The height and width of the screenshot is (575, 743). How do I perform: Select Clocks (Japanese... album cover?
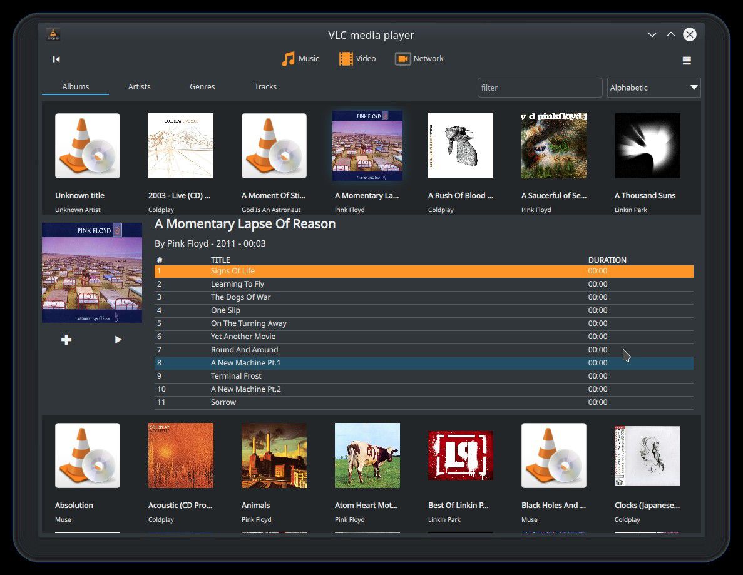click(647, 455)
